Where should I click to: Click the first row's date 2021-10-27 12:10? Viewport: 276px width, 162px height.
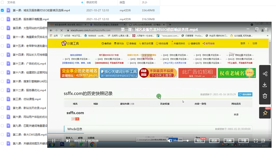(x=97, y=10)
